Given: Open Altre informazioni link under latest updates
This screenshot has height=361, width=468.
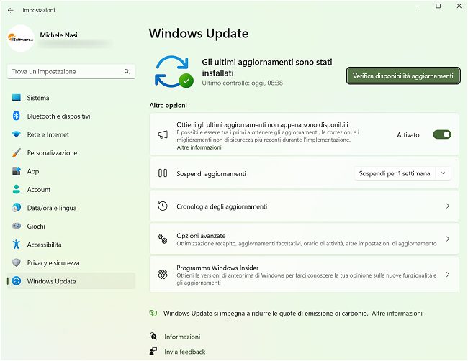Looking at the screenshot, I should [199, 147].
